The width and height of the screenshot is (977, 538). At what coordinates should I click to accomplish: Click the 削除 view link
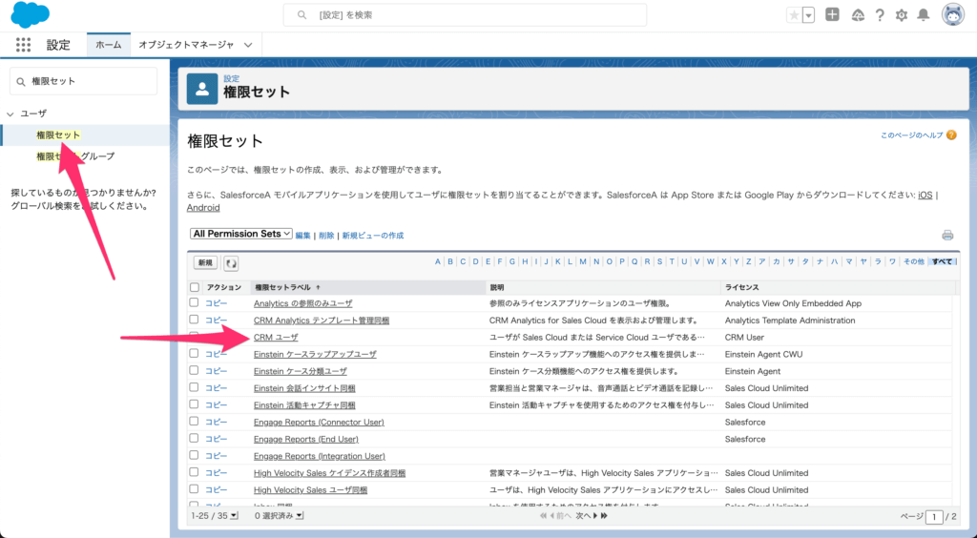click(x=326, y=236)
